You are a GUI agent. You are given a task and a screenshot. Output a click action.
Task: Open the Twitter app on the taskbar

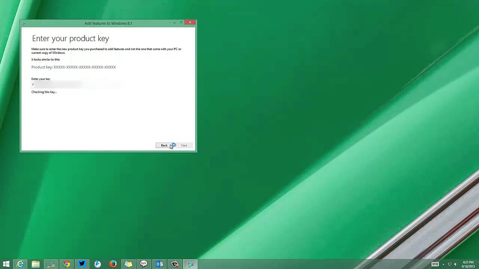[x=82, y=264]
